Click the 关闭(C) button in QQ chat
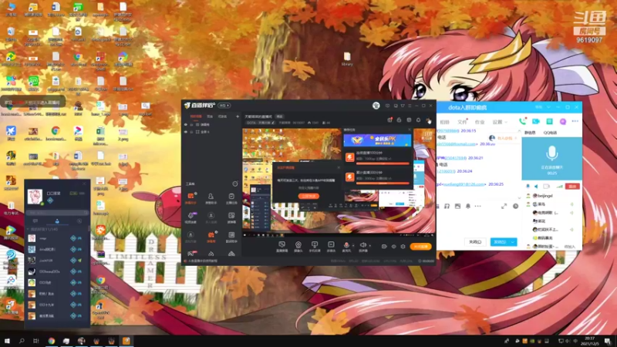The height and width of the screenshot is (347, 617). tap(475, 242)
